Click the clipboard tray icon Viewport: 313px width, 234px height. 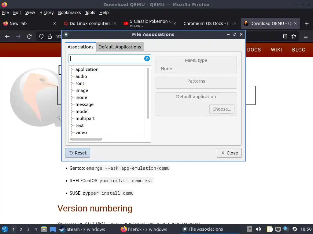coord(270,229)
